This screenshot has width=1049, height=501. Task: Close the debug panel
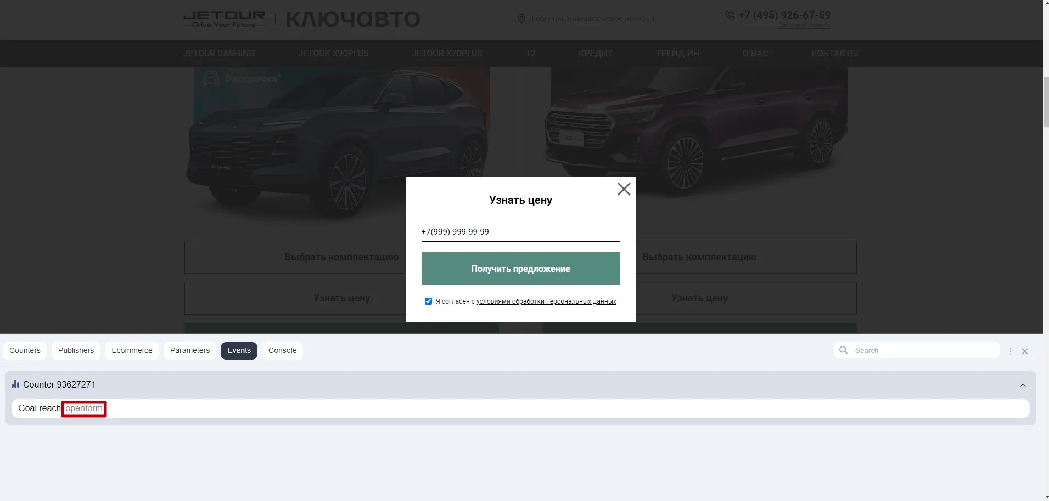(x=1024, y=351)
